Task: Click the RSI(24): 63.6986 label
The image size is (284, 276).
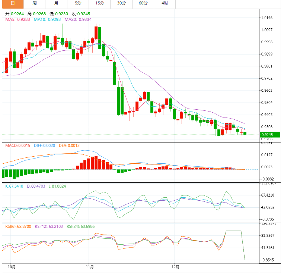Action: (x=81, y=226)
